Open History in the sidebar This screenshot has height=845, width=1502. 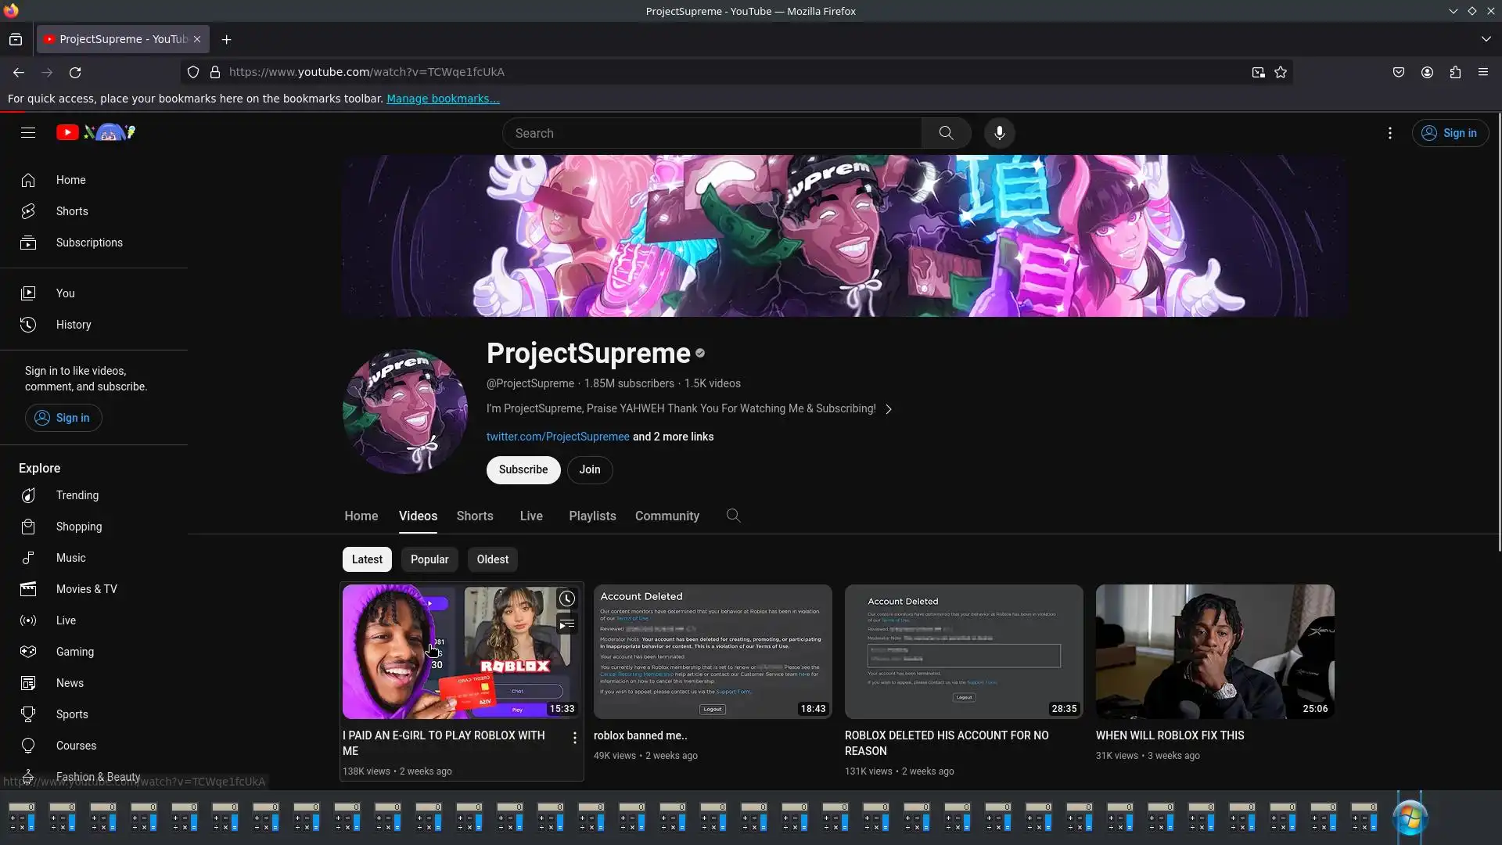point(74,325)
